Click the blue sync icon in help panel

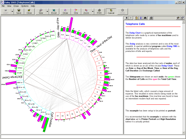tap(141, 18)
